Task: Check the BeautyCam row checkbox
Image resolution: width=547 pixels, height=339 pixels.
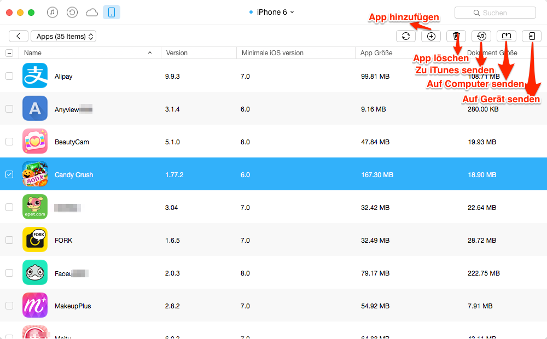Action: click(9, 142)
